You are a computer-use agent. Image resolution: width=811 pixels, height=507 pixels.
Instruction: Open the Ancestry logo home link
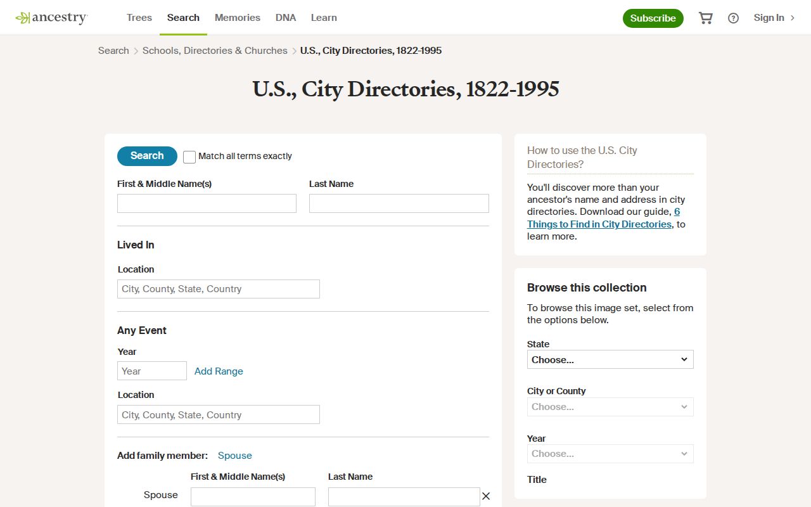pyautogui.click(x=51, y=18)
